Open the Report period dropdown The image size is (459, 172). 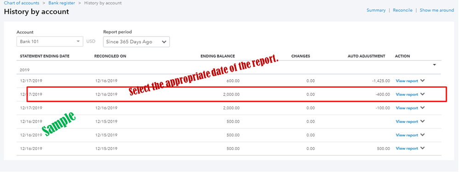click(x=136, y=42)
